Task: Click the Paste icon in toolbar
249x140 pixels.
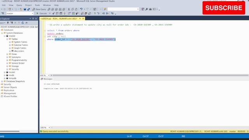Action: click(76, 9)
